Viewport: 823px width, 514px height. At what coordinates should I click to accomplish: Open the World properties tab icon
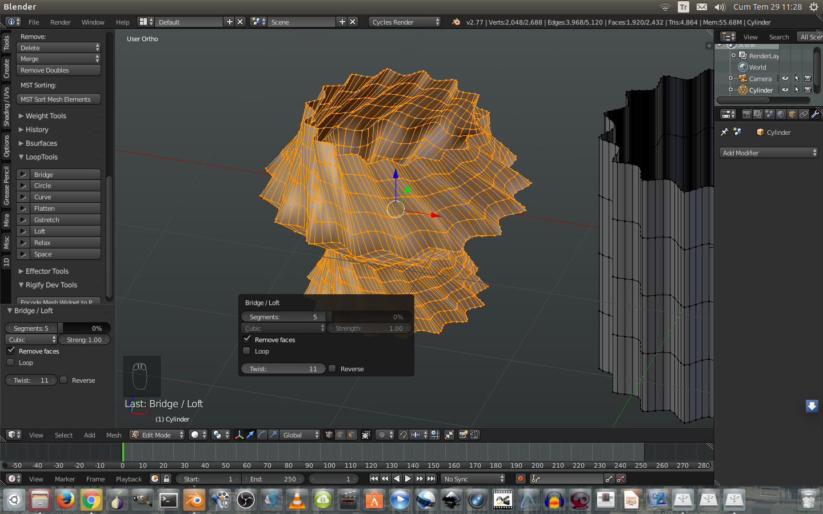781,114
